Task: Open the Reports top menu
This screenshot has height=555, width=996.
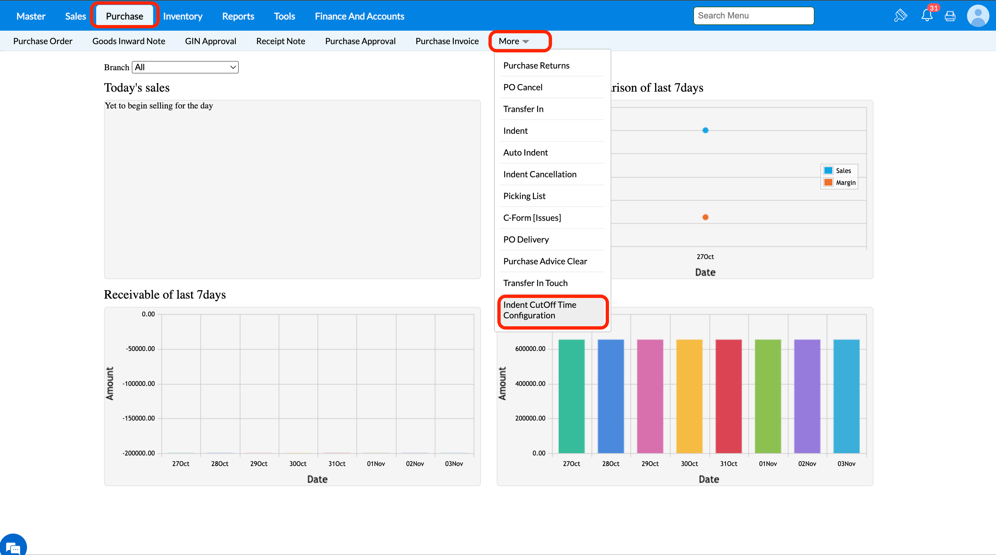Action: (x=238, y=16)
